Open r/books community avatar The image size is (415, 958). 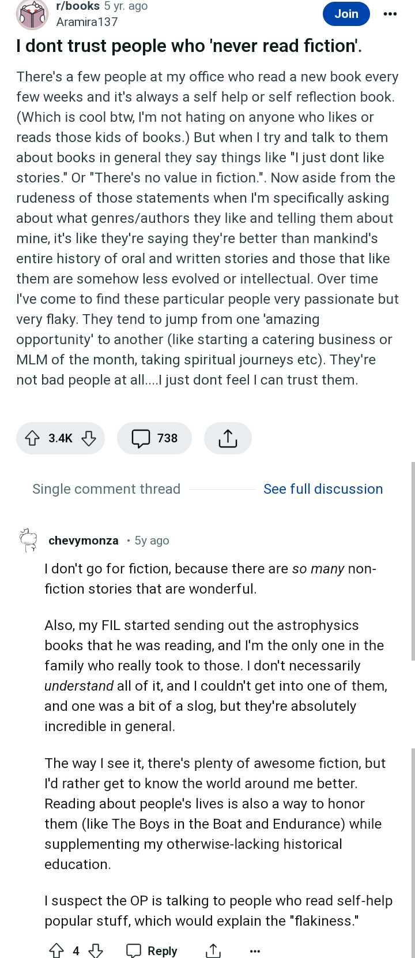tap(32, 14)
